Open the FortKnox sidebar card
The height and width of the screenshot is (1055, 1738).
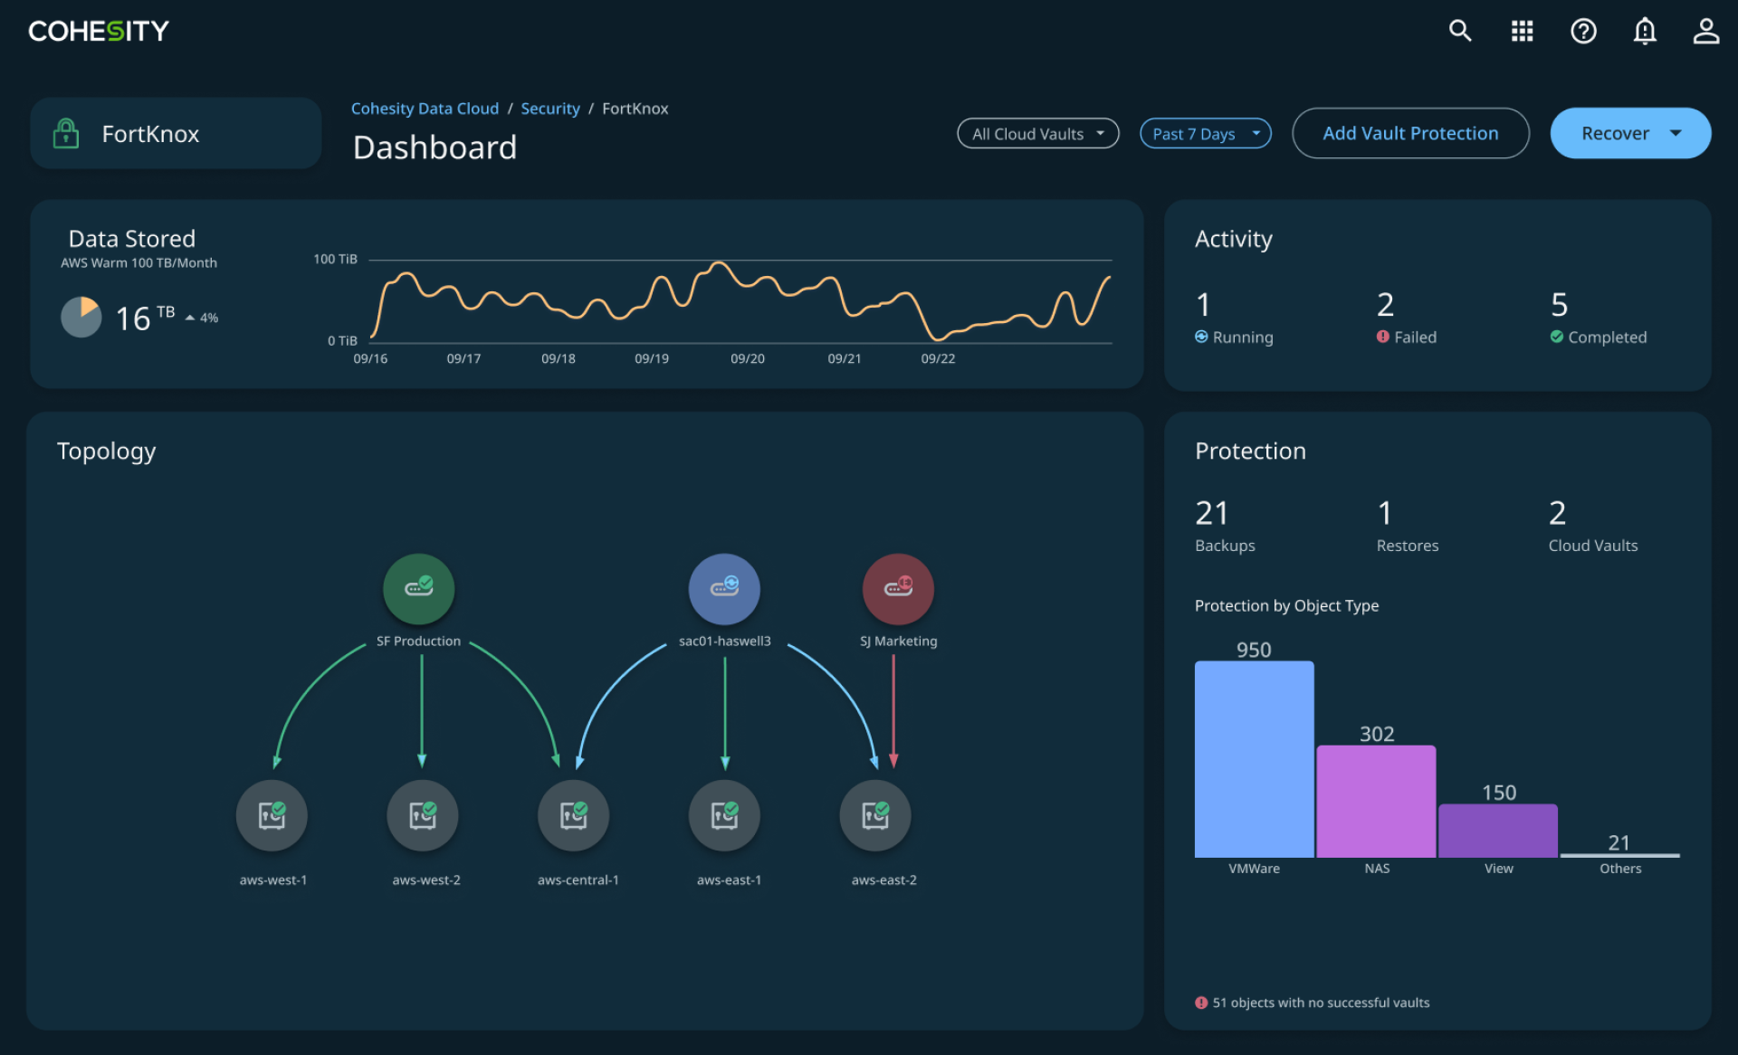coord(176,133)
